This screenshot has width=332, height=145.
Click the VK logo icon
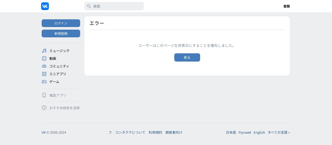coord(45,6)
